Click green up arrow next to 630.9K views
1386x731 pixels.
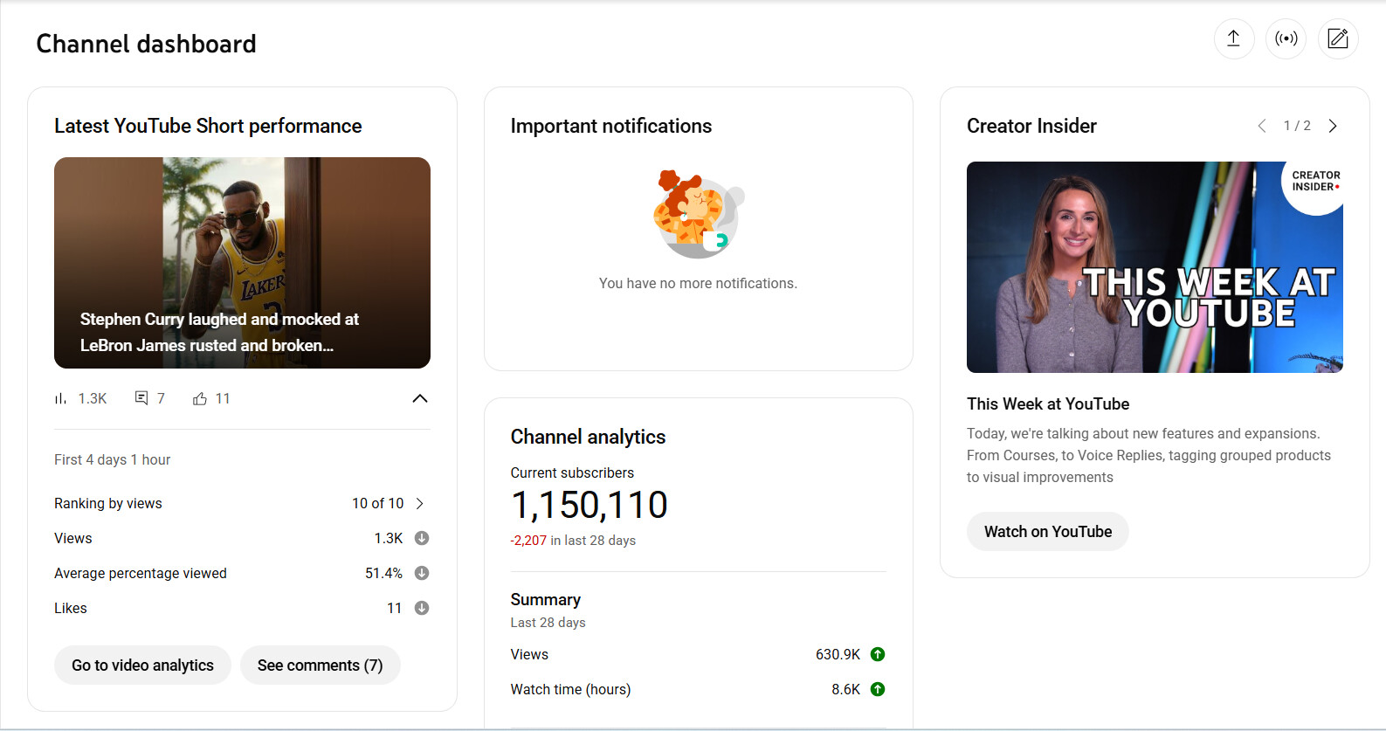tap(878, 654)
